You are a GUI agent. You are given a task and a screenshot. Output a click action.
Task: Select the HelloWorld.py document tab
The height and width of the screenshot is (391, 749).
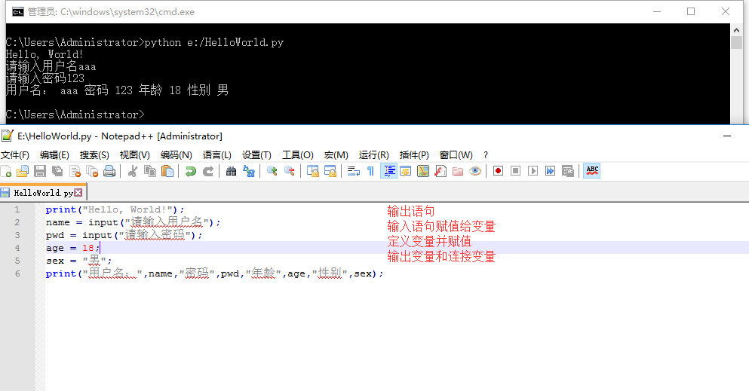43,193
